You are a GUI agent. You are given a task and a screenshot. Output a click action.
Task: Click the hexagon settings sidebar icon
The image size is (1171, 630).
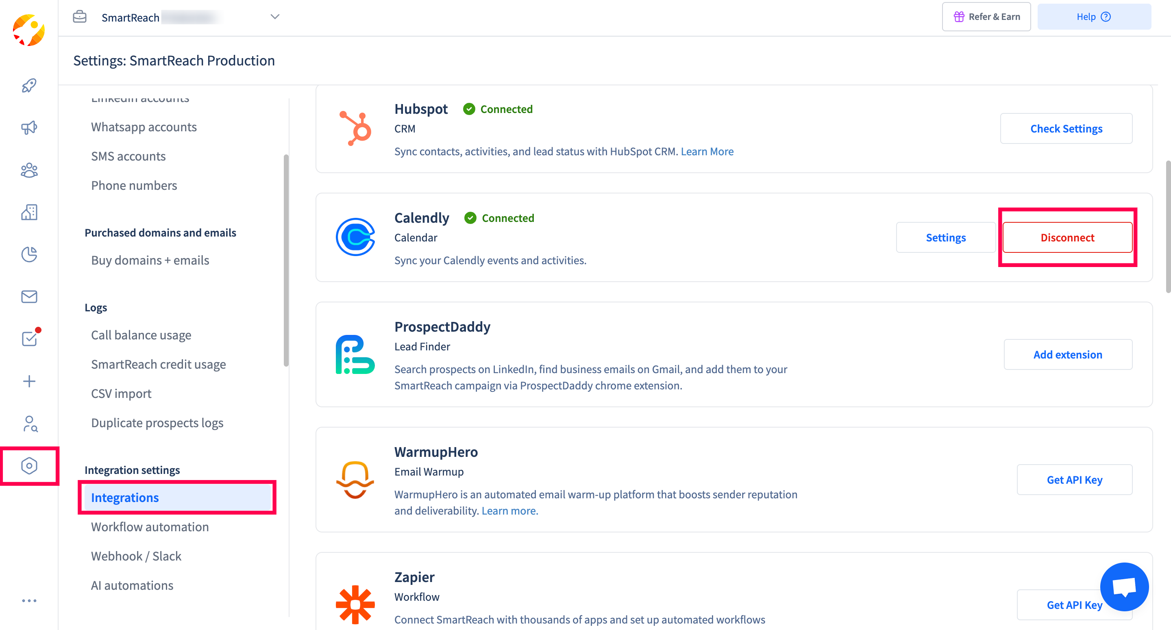(29, 465)
